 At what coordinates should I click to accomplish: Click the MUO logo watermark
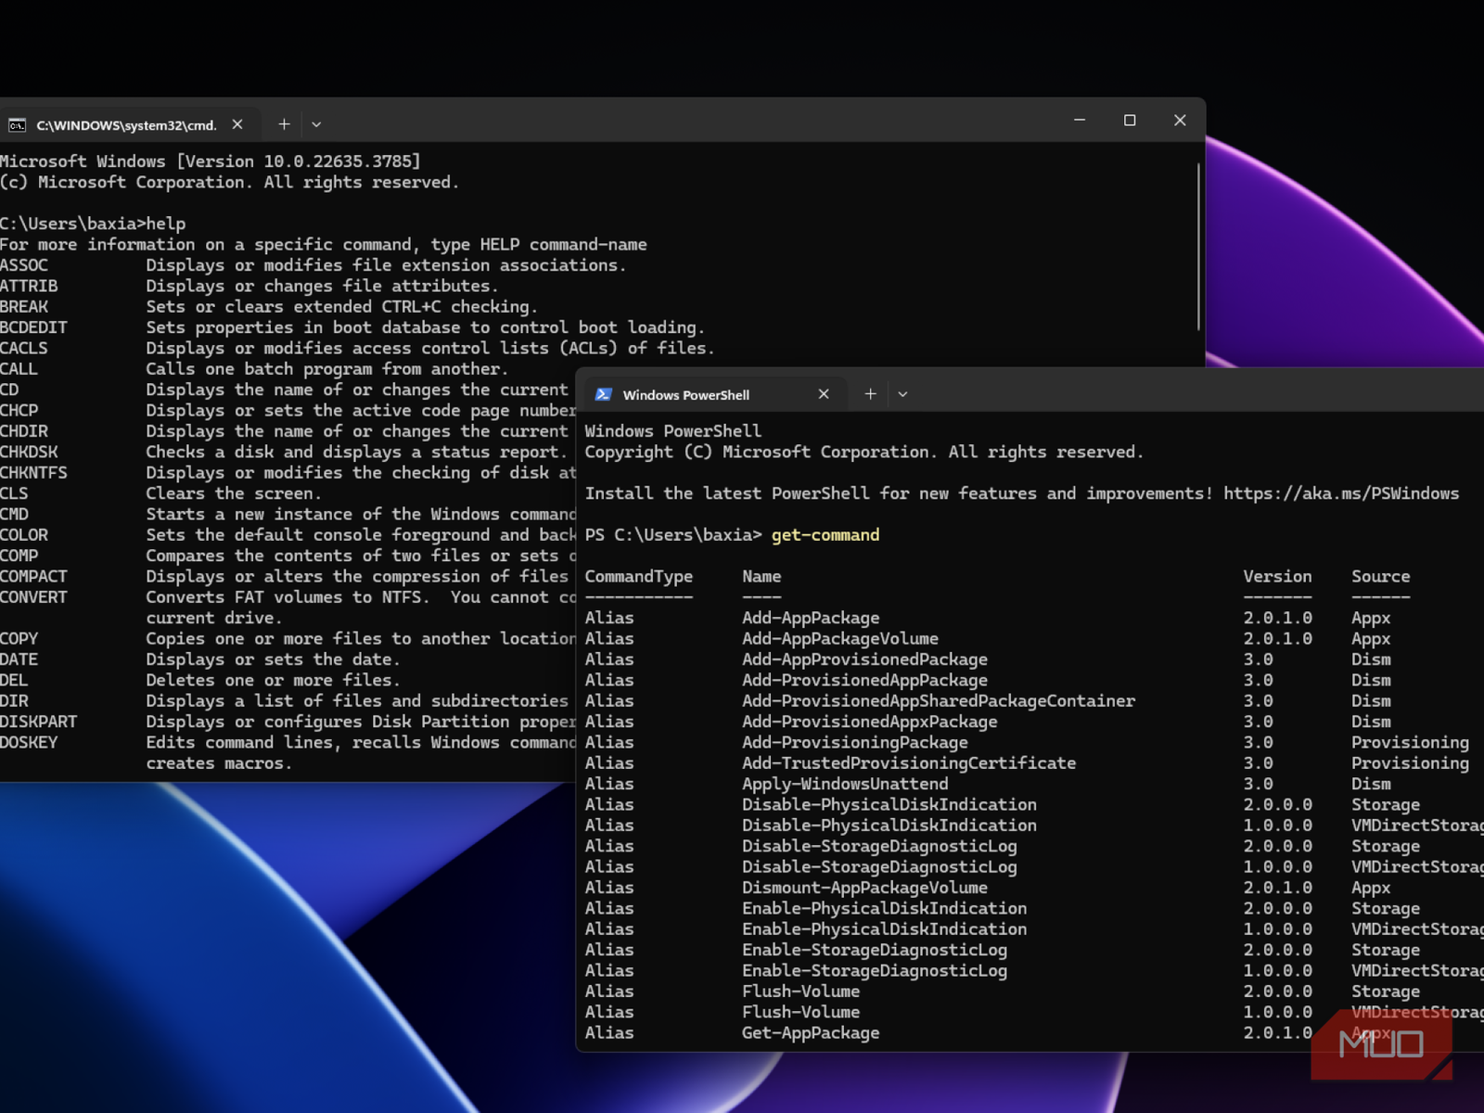[x=1381, y=1045]
